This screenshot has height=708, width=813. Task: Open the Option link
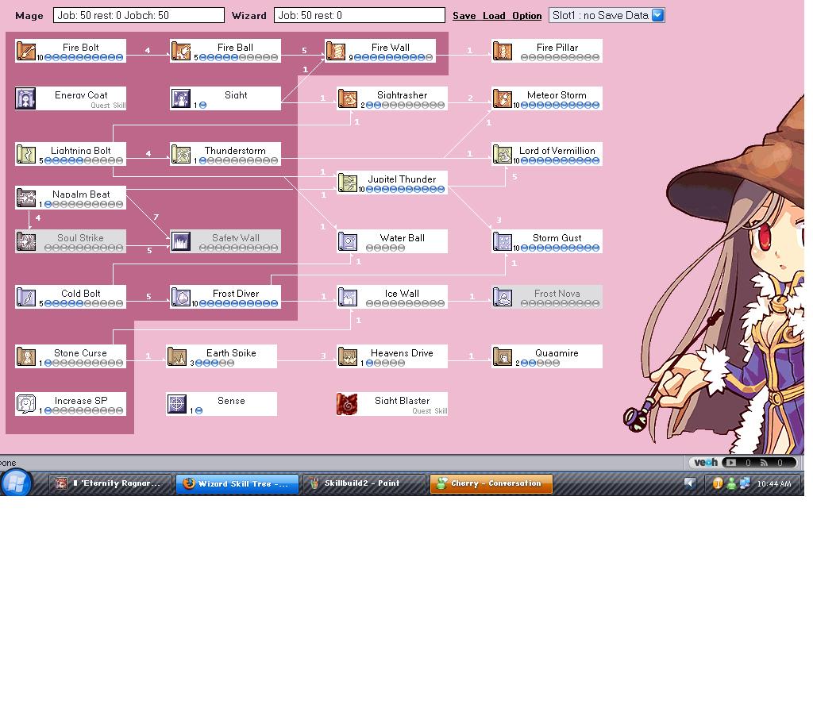(x=527, y=16)
